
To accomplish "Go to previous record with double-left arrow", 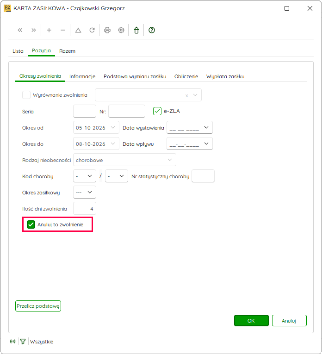I will tap(20, 30).
